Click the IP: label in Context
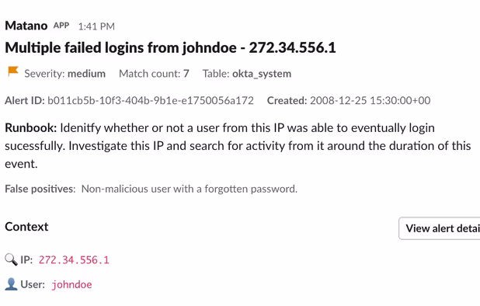 [26, 260]
